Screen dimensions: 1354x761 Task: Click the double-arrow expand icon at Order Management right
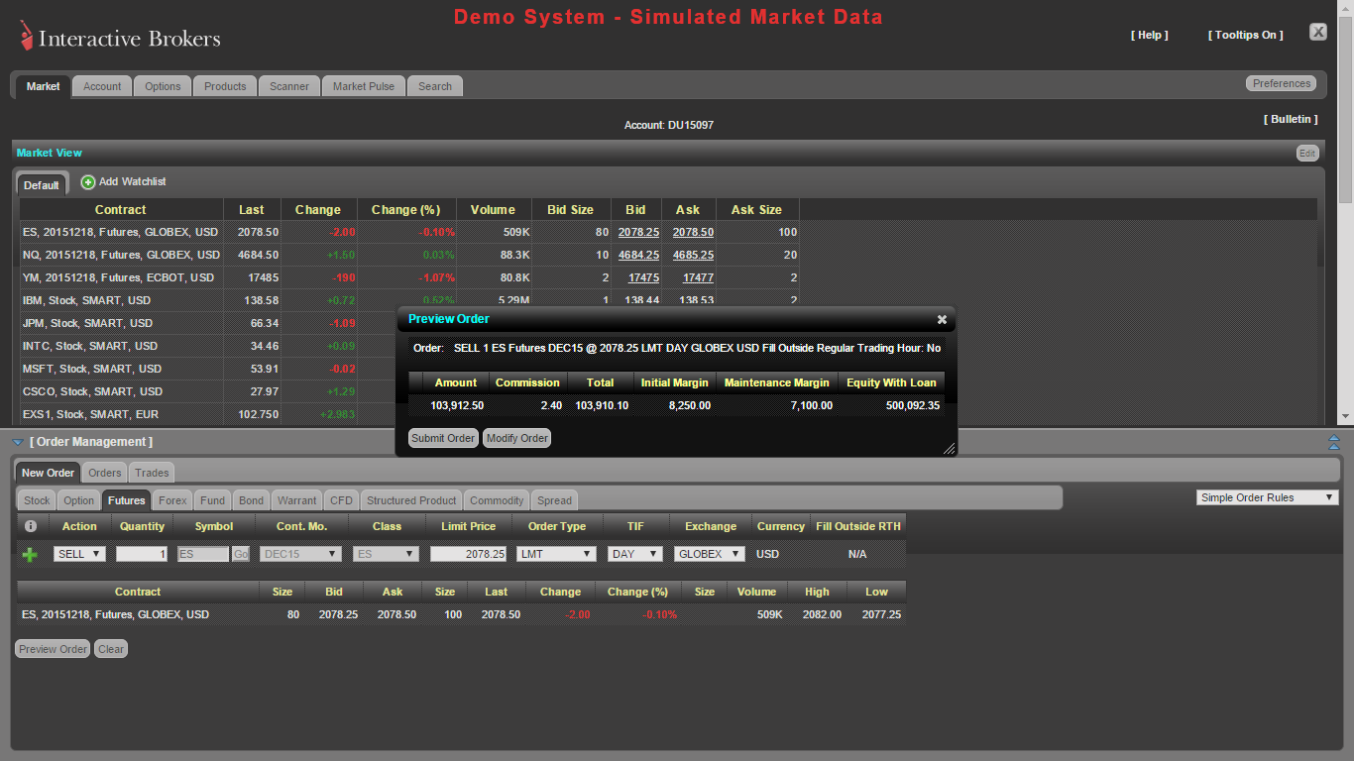pos(1333,443)
